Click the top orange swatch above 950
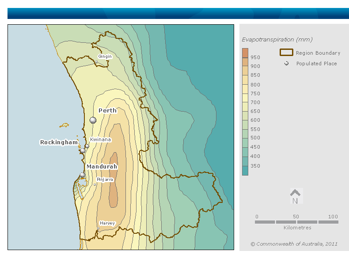This screenshot has height=262, width=349. tap(245, 53)
